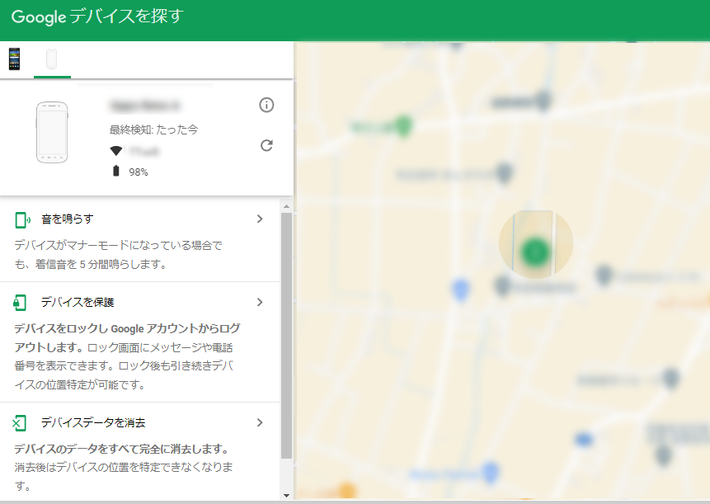Expand the デバイスを保護 chevron

(x=260, y=302)
